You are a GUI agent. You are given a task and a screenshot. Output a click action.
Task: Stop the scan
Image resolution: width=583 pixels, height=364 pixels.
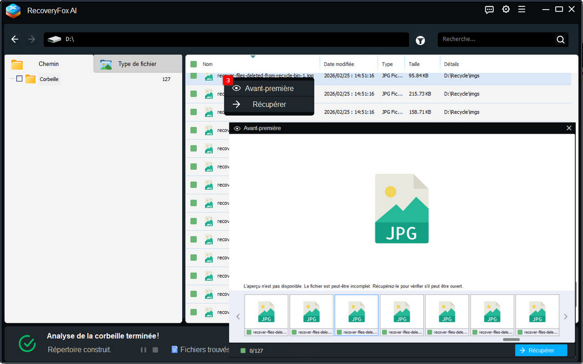(x=155, y=349)
